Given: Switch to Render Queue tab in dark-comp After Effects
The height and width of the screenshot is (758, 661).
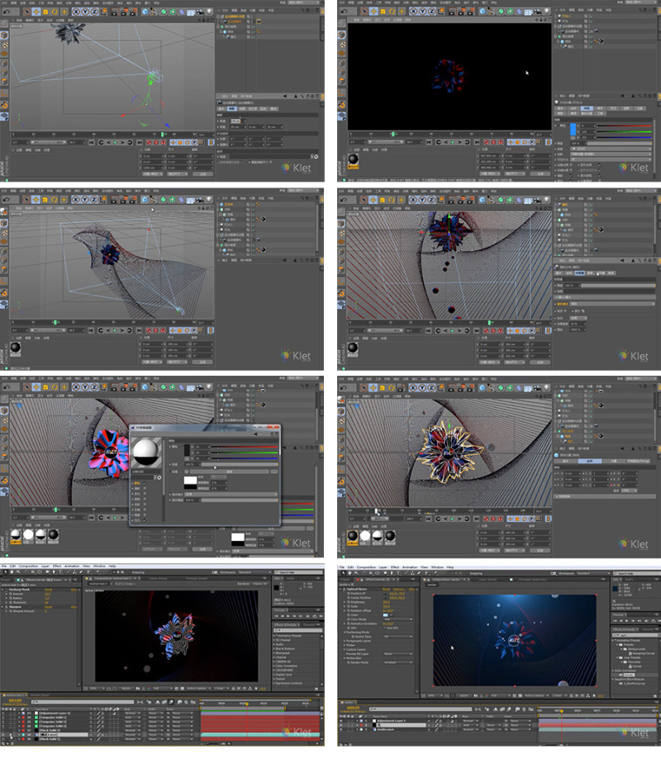Looking at the screenshot, I should click(39, 695).
